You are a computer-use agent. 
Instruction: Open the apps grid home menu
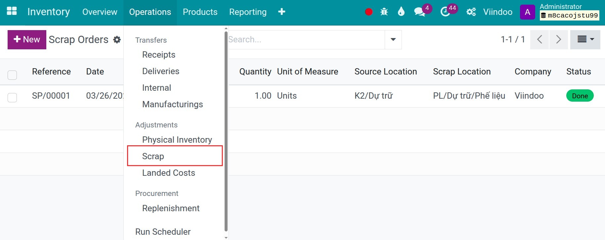[x=12, y=11]
